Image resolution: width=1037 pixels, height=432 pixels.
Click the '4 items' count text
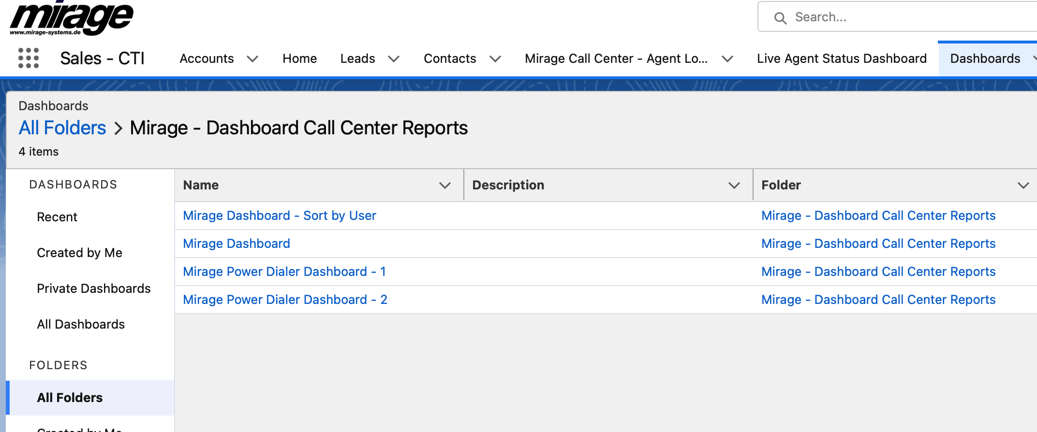click(x=39, y=152)
